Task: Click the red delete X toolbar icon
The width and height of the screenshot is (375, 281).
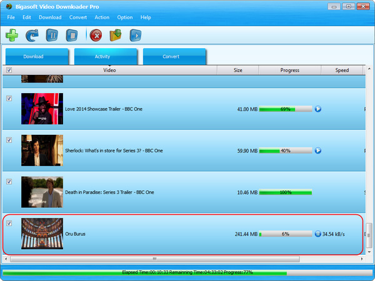Action: click(96, 36)
